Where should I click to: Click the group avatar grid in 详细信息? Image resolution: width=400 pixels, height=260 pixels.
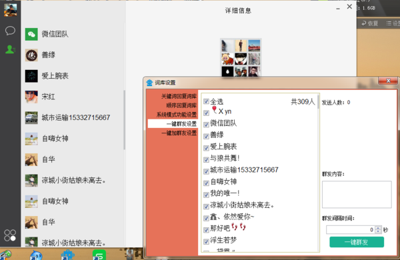pyautogui.click(x=241, y=57)
